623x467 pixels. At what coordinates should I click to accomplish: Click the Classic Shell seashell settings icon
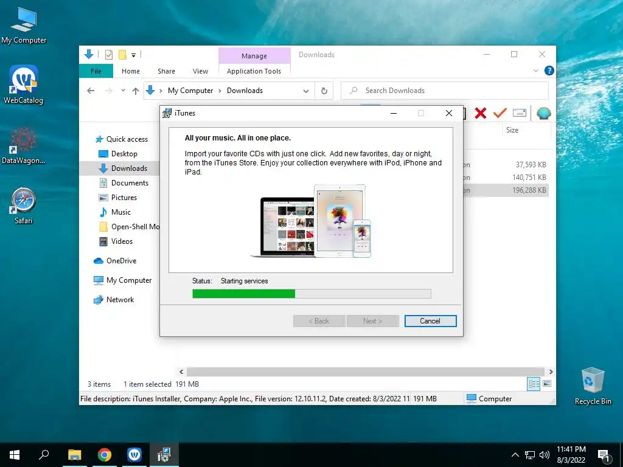[x=543, y=114]
